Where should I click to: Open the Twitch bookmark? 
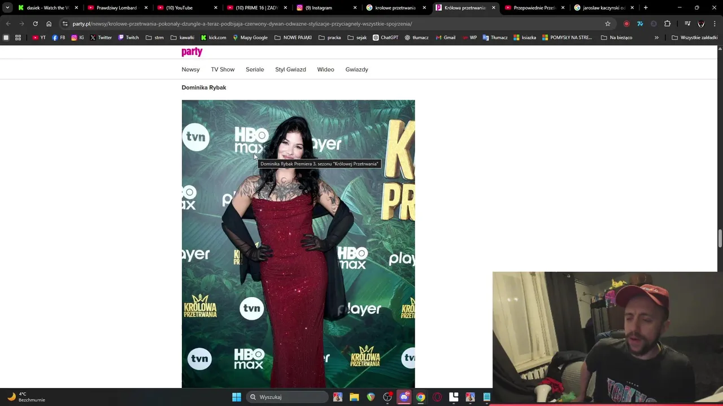128,38
